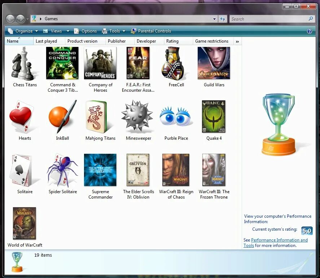Click the World of WarCraft label
This screenshot has height=278, width=320.
pyautogui.click(x=25, y=245)
